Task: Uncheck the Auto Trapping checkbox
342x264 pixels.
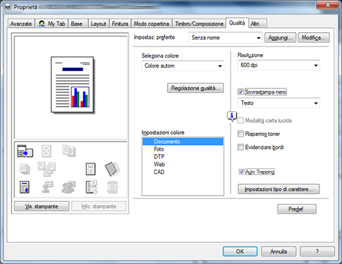Action: coord(241,172)
